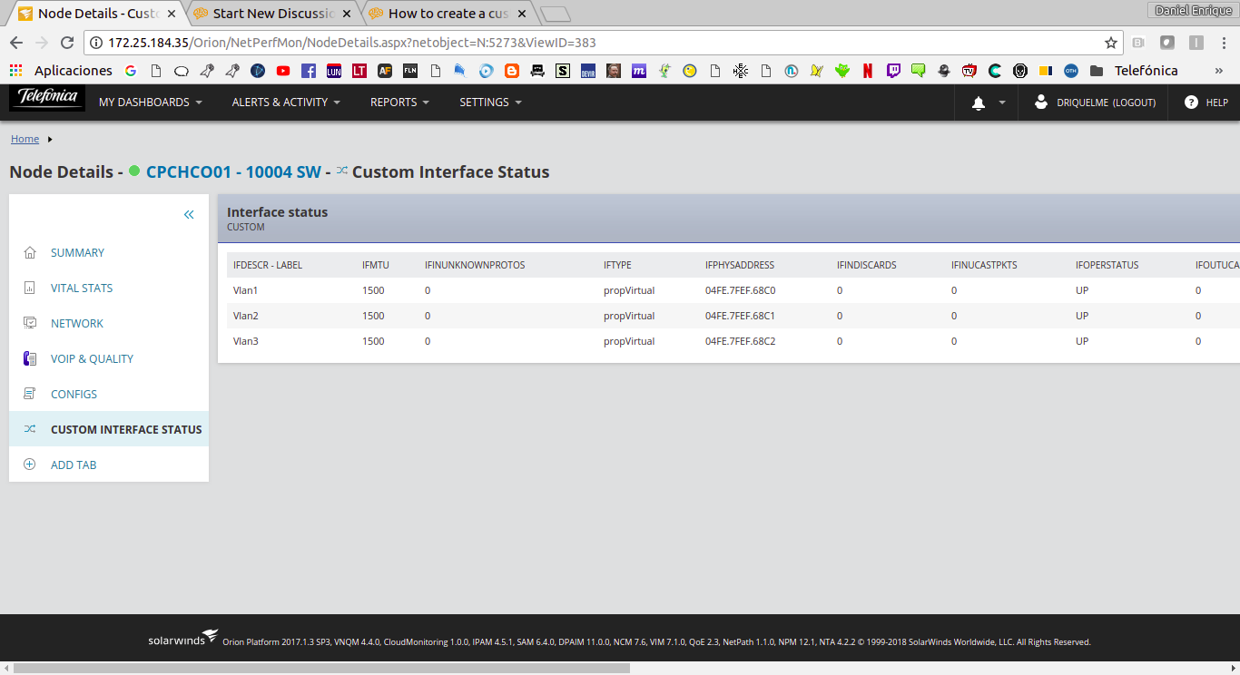Open the Netflix bookmark icon
The height and width of the screenshot is (675, 1240).
pos(868,71)
